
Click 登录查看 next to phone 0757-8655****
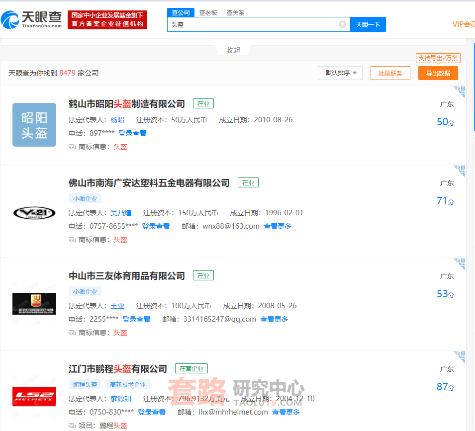pos(156,226)
